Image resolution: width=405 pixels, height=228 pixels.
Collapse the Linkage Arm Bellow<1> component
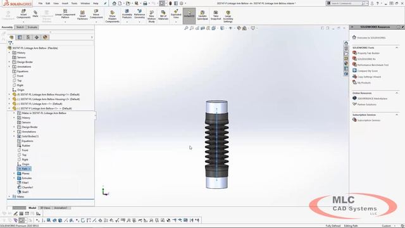[9, 108]
